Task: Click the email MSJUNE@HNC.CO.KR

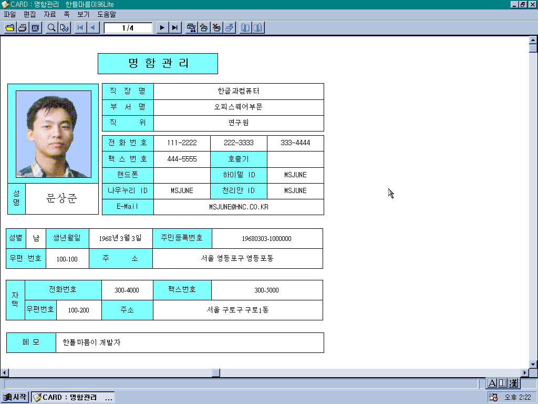Action: click(239, 207)
